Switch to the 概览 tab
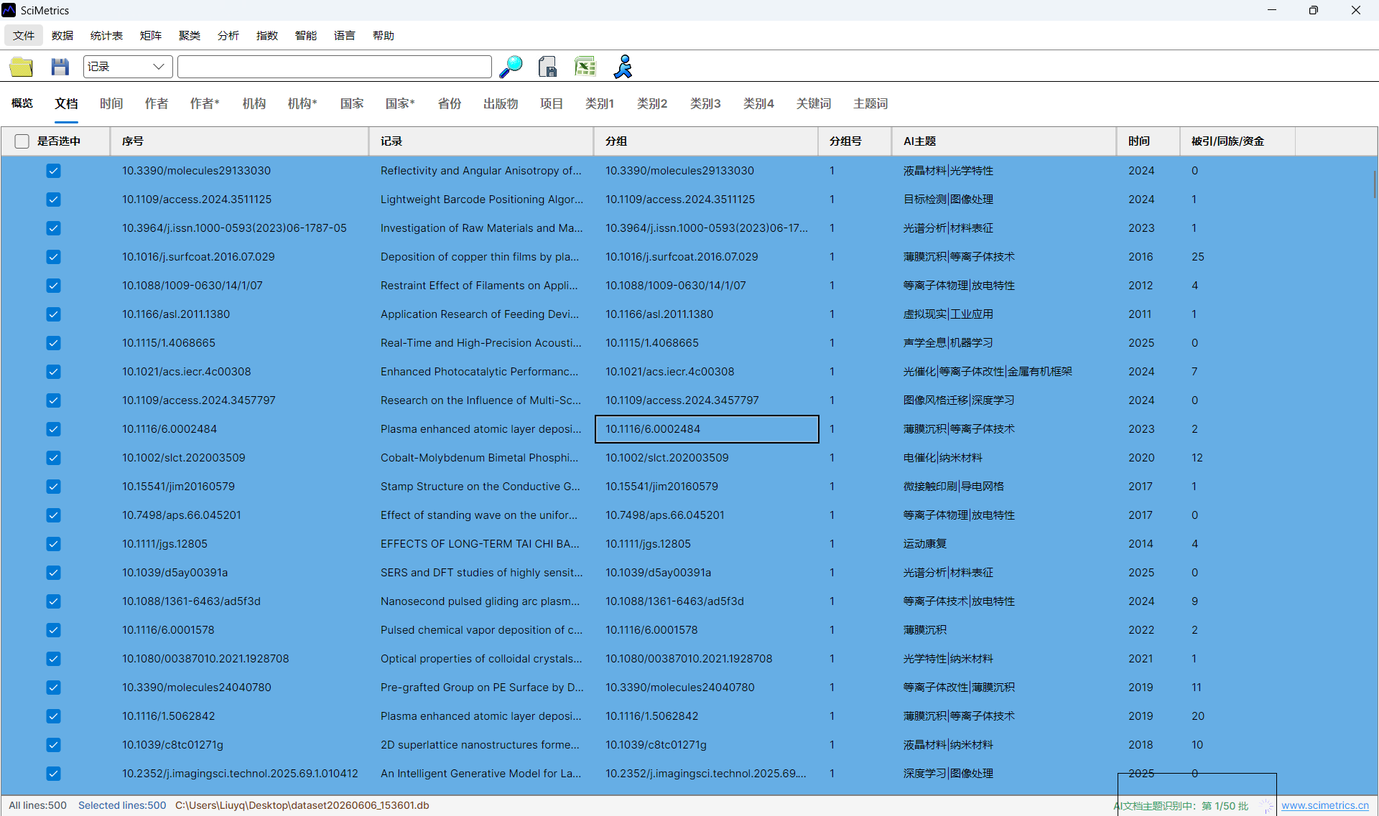1379x816 pixels. [22, 103]
